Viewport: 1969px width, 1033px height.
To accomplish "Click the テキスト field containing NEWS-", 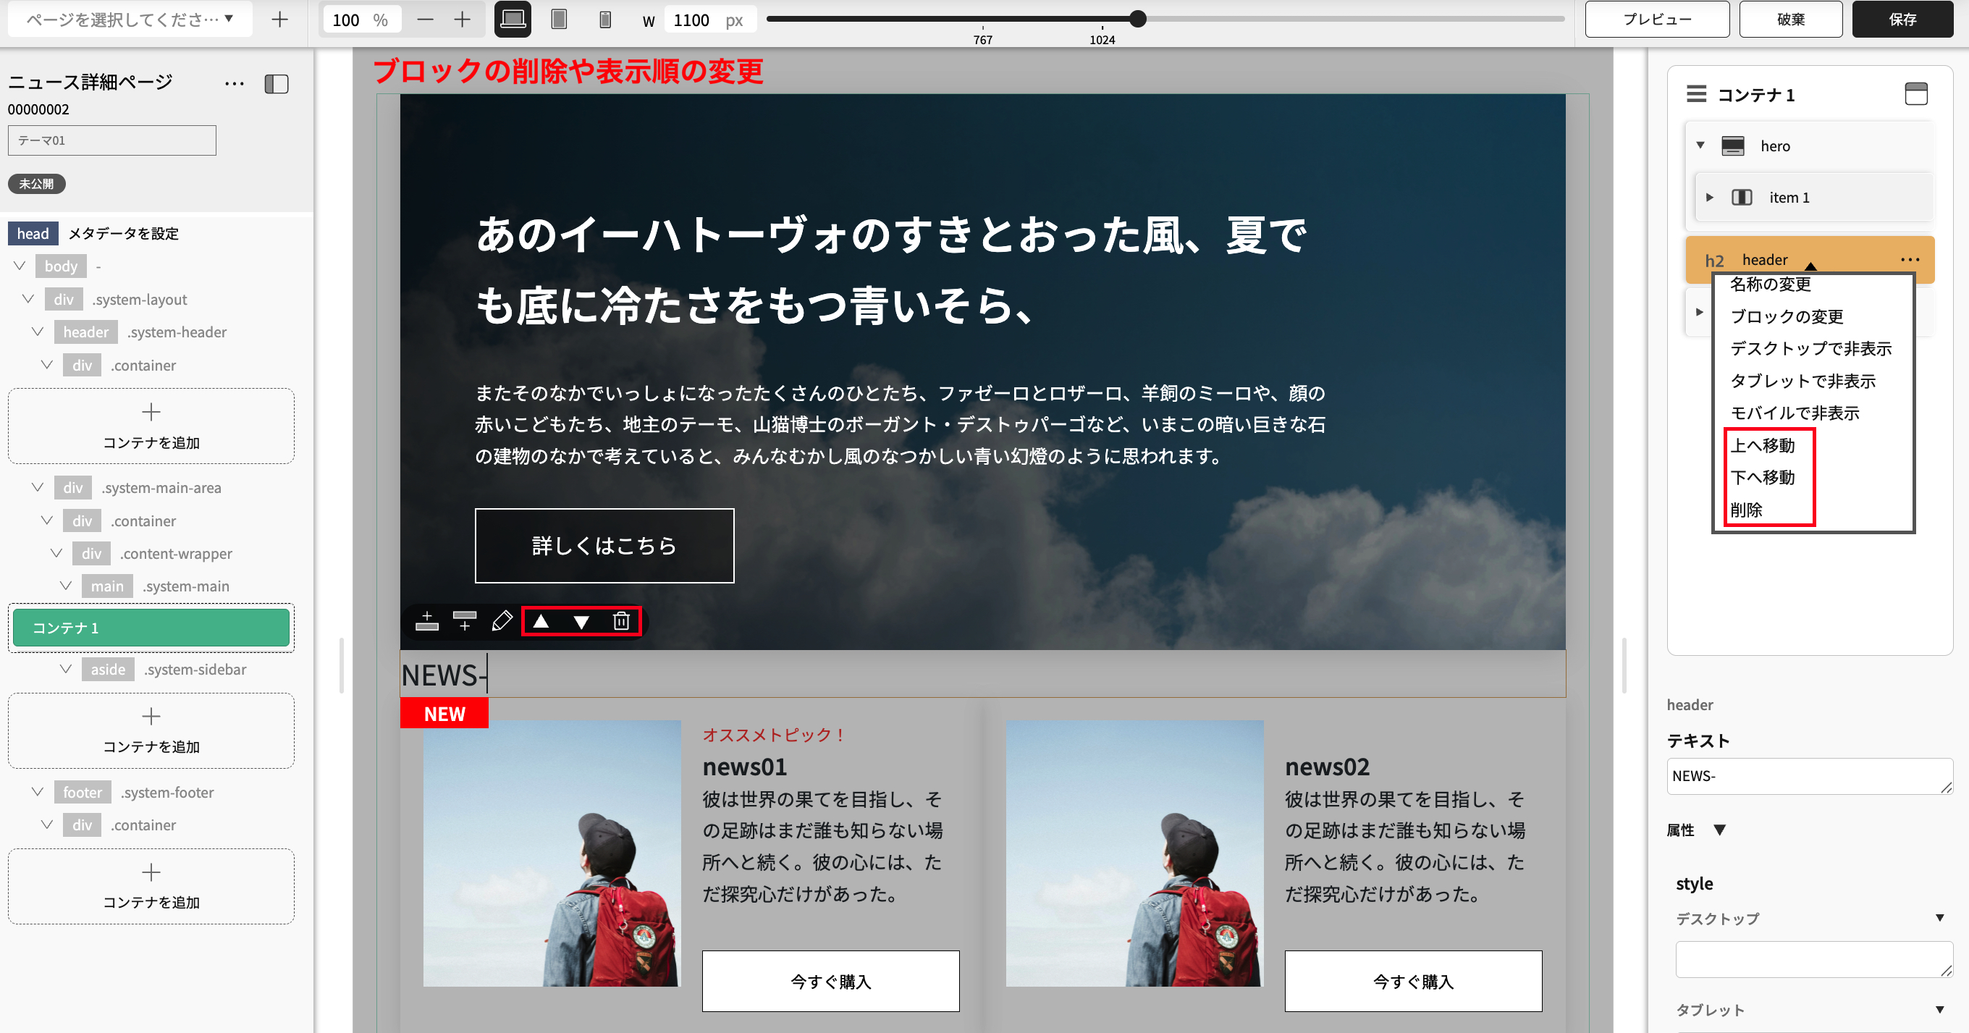I will [x=1809, y=776].
